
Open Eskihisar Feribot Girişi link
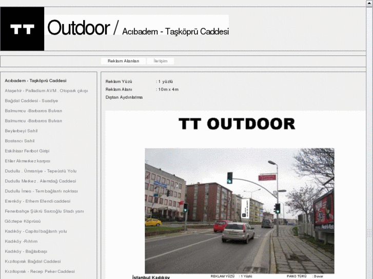[x=27, y=151]
